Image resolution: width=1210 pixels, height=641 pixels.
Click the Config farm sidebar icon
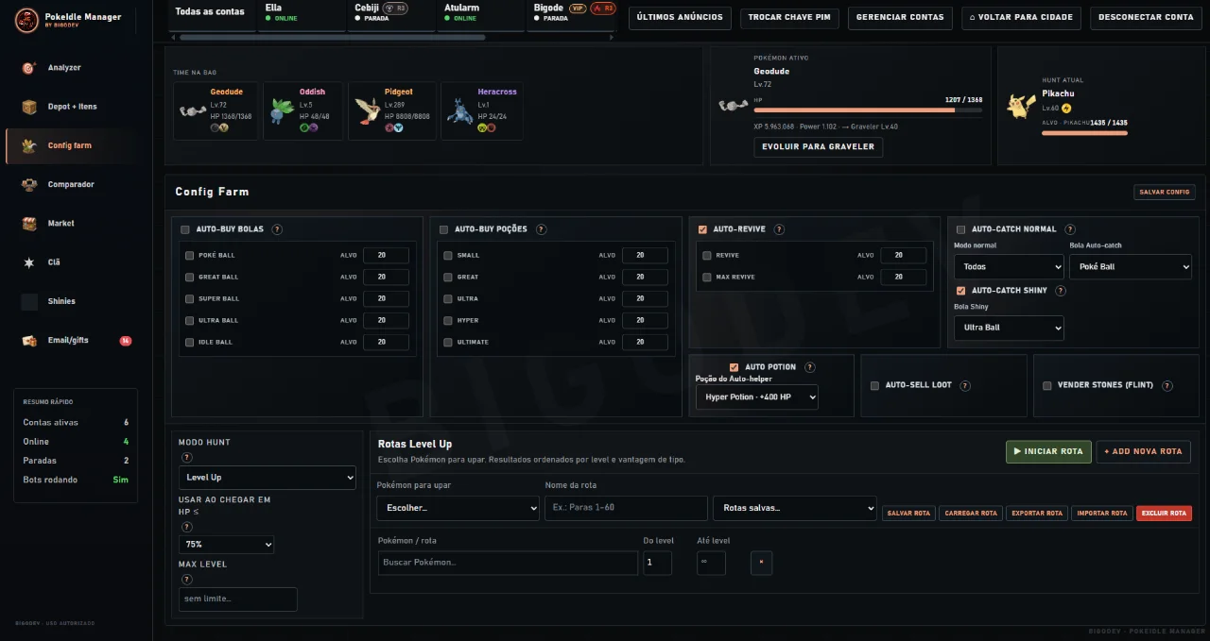28,145
